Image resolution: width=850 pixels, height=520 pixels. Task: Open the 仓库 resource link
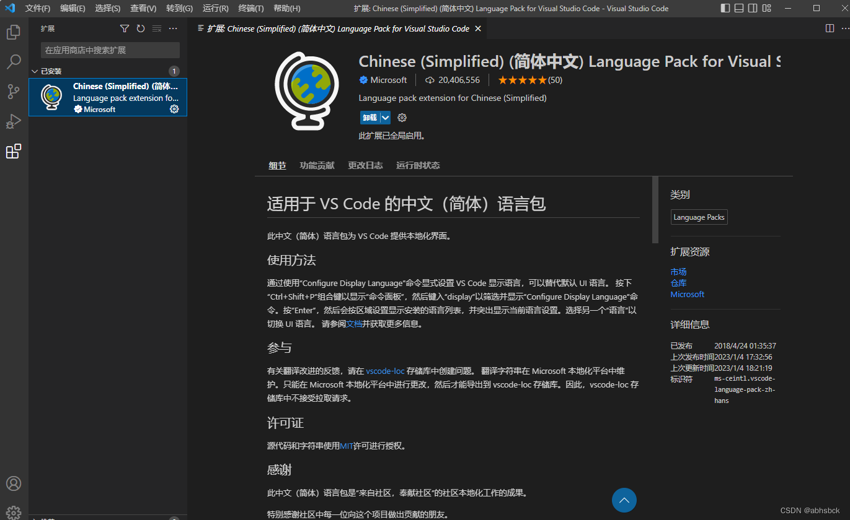[678, 283]
